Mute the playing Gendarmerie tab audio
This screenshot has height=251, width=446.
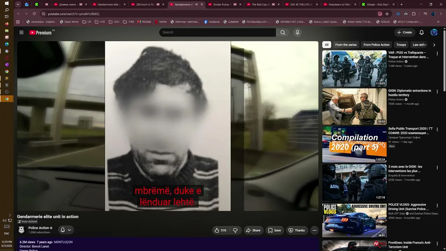(197, 5)
